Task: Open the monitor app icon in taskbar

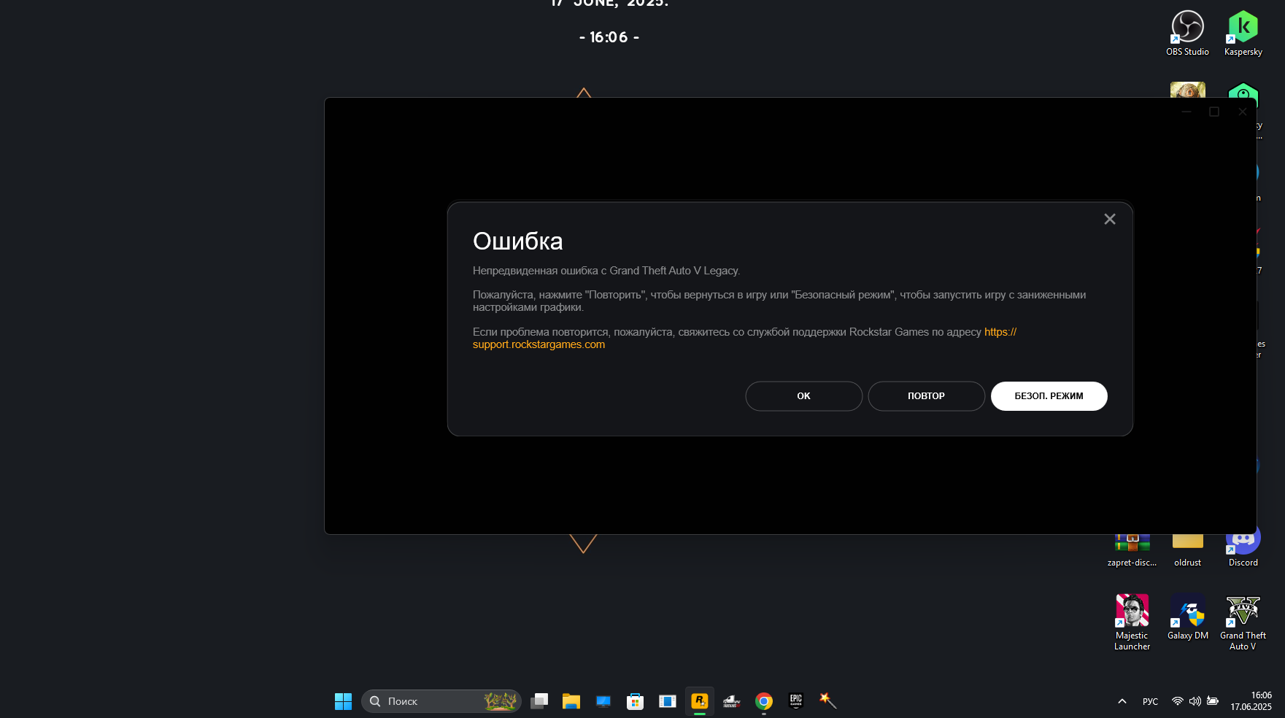Action: pyautogui.click(x=603, y=701)
